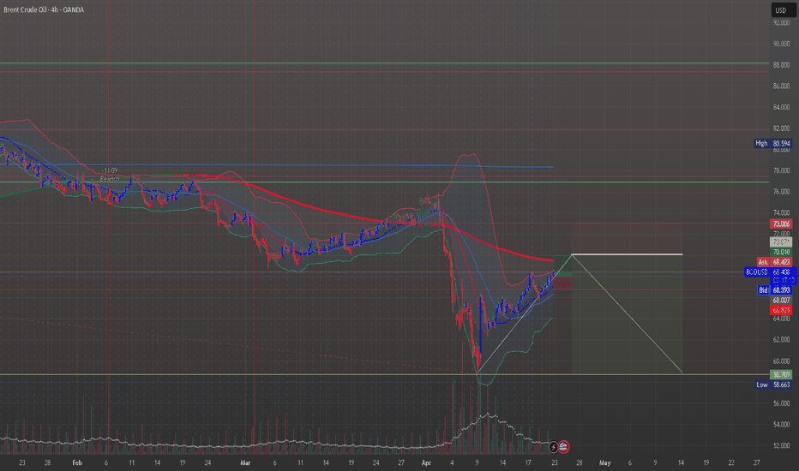
Task: Click the red 66.825 price tag
Action: click(781, 310)
